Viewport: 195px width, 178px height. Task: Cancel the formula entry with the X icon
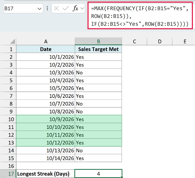click(x=56, y=8)
